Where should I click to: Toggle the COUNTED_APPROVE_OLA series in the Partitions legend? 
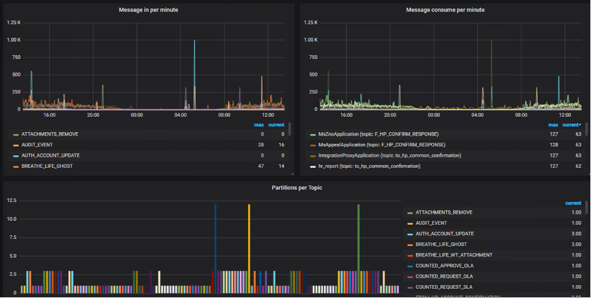(x=447, y=266)
